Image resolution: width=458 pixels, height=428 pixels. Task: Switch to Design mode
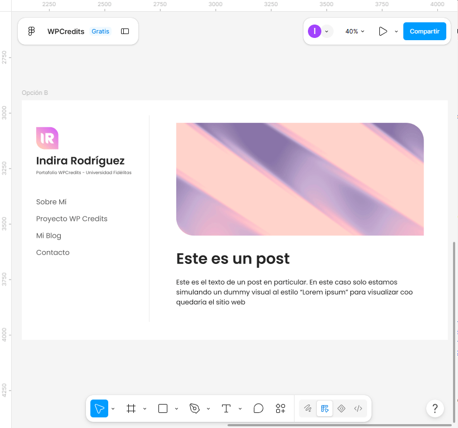[x=325, y=408]
